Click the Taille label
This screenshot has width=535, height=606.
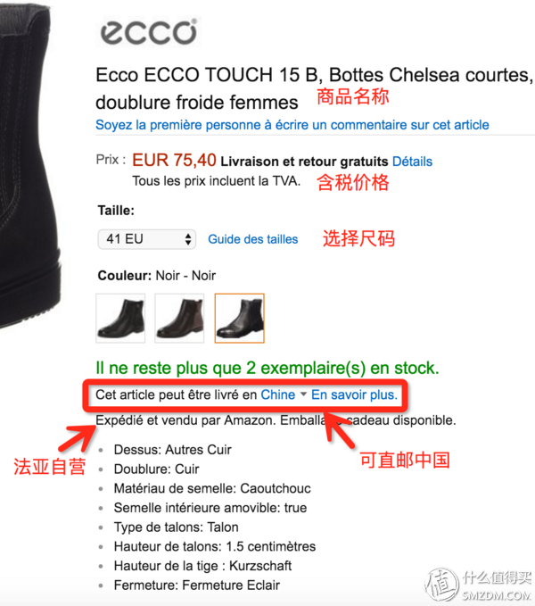(116, 211)
